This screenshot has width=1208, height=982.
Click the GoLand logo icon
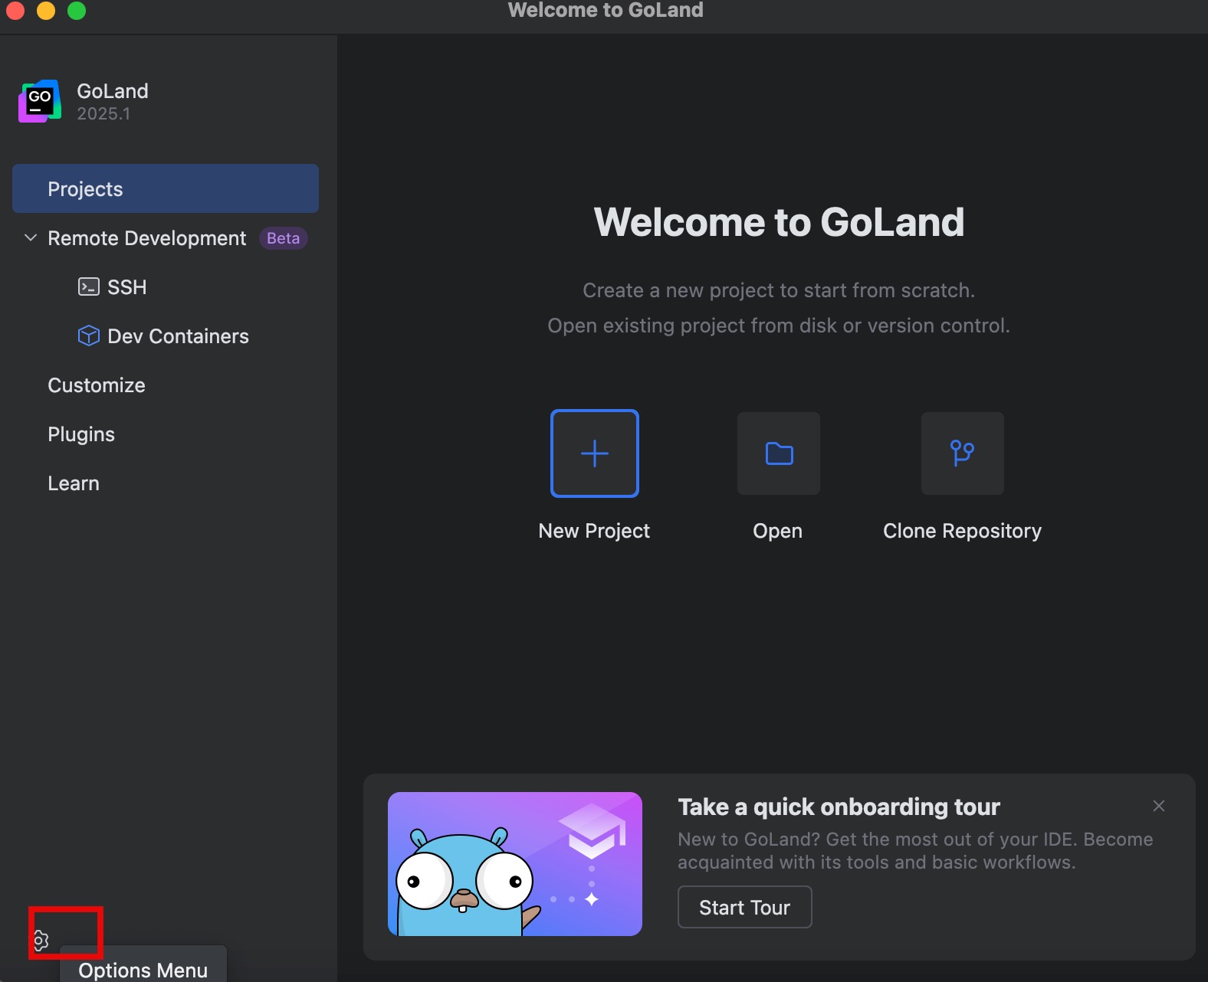[x=40, y=101]
